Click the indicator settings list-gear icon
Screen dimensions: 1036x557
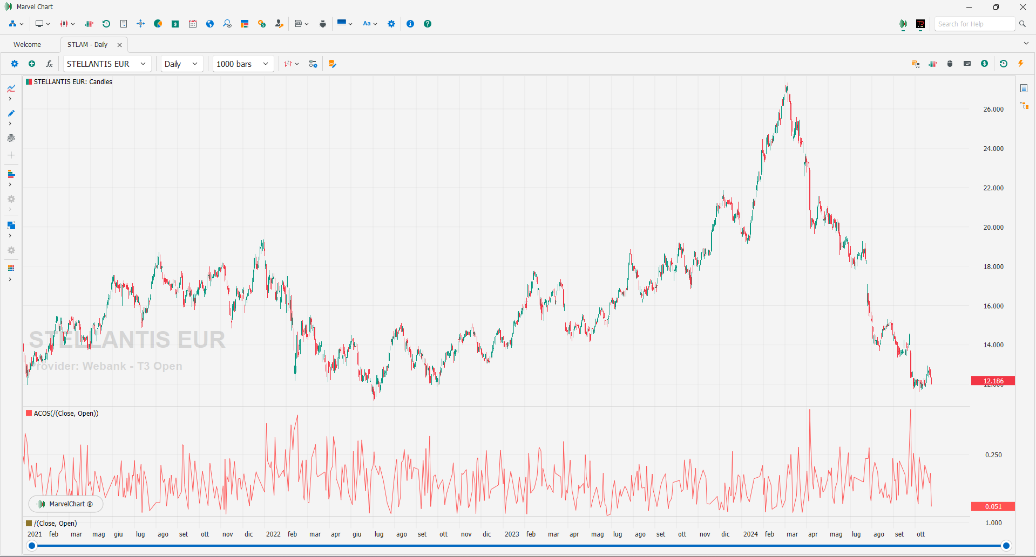313,64
